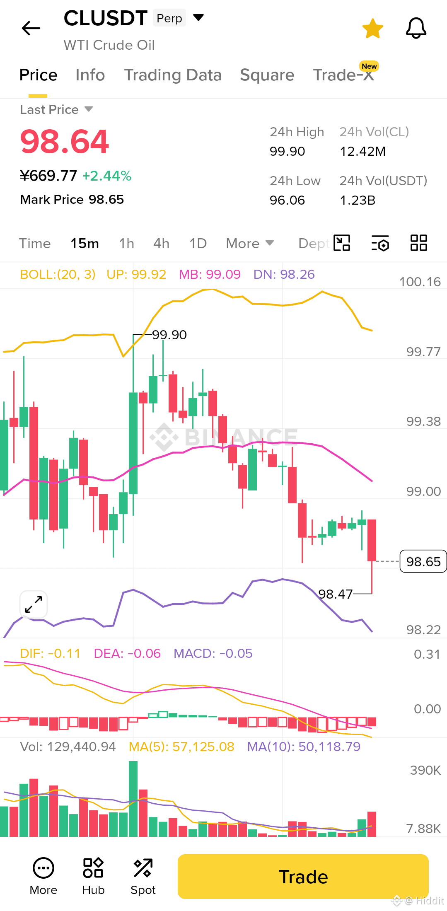This screenshot has height=911, width=447.
Task: Tap the WTI Crude Oil subtitle
Action: (x=109, y=45)
